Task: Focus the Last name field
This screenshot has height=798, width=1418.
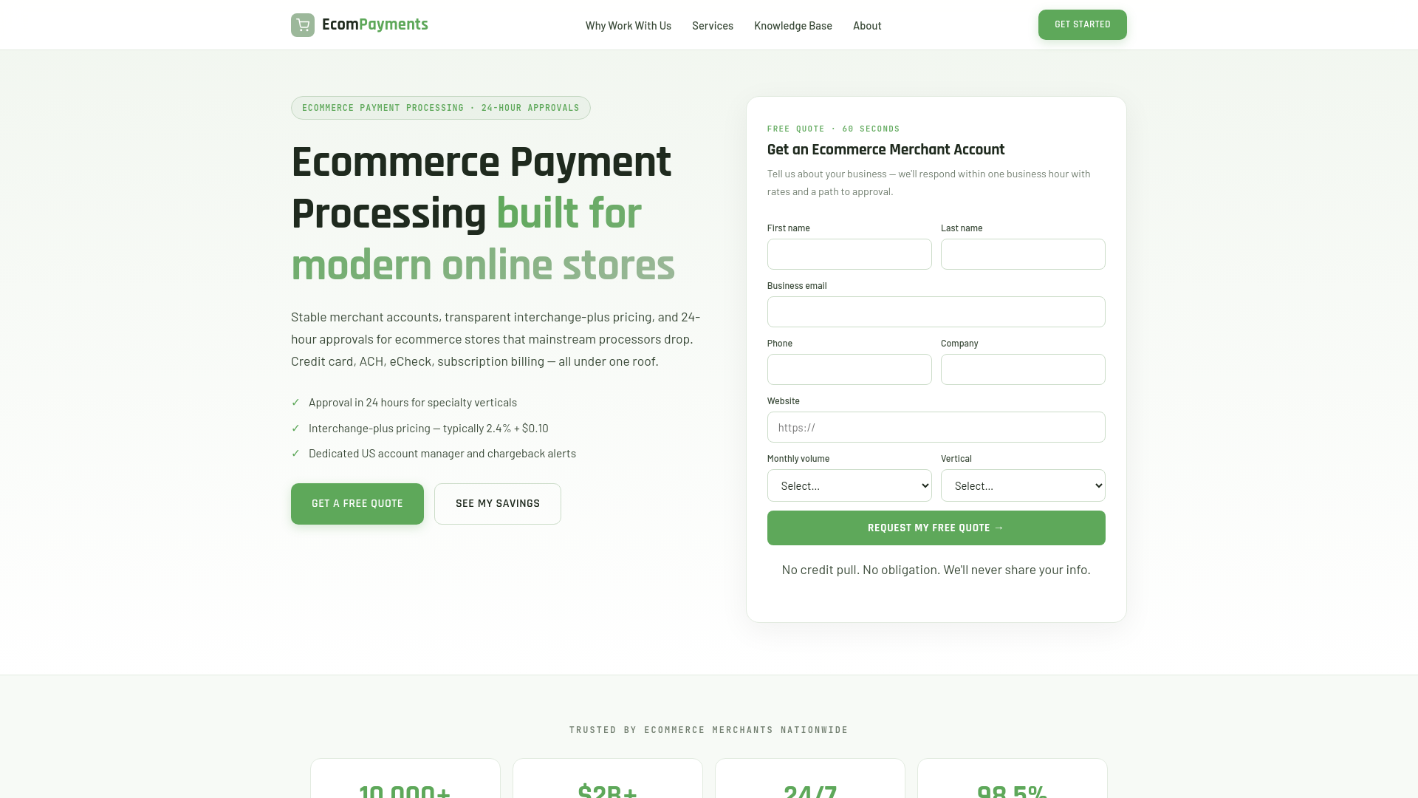Action: pyautogui.click(x=1023, y=254)
